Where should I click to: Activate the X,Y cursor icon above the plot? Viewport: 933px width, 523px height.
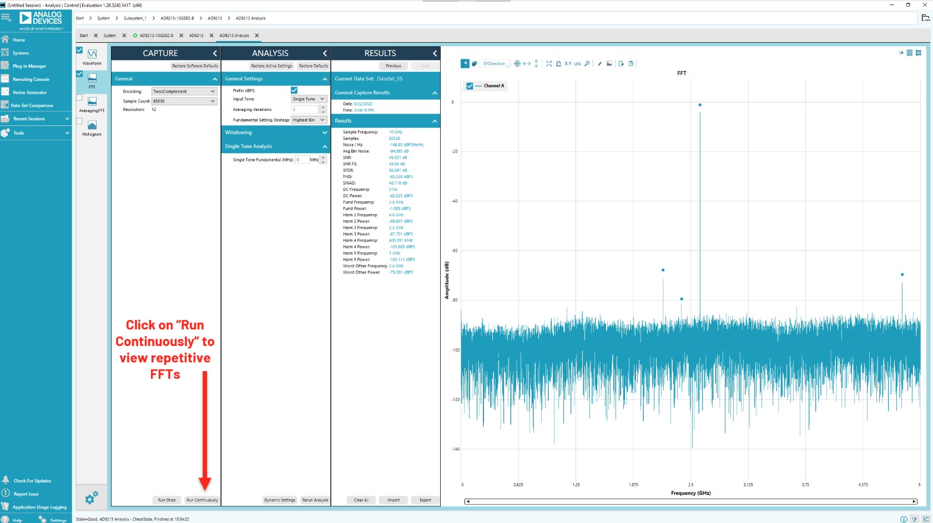click(x=567, y=63)
